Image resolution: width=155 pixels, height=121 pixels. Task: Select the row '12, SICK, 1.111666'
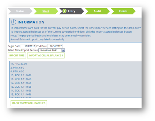[x=21, y=83]
